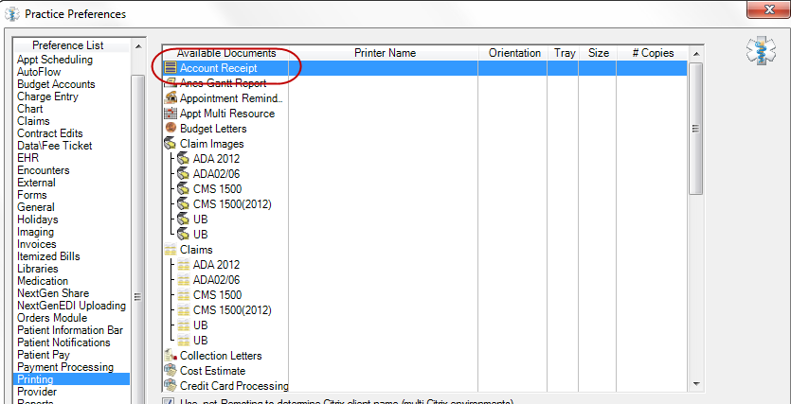Click CMS 1500 icon under Claim Images
This screenshot has height=404, width=791.
184,189
